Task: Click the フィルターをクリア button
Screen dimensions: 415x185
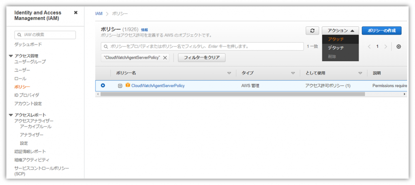Action: click(202, 57)
